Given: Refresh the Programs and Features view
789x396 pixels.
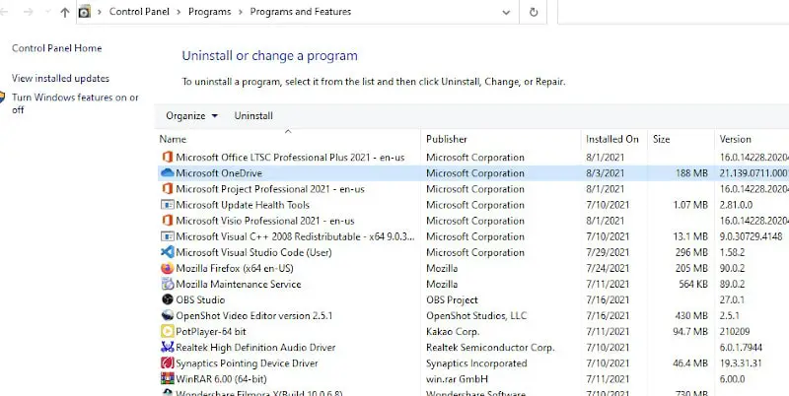Looking at the screenshot, I should point(534,12).
